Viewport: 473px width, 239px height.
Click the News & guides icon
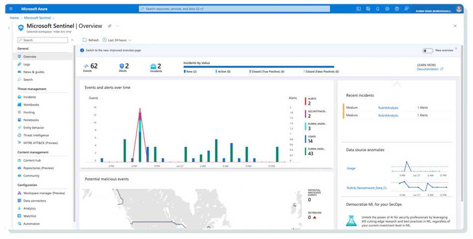click(x=19, y=72)
